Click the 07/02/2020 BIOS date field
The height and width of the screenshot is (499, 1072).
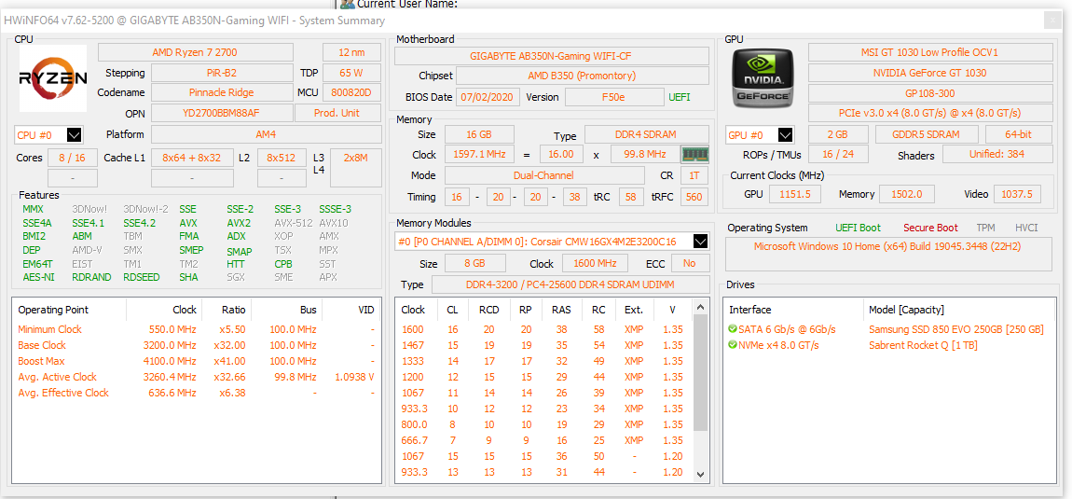(488, 97)
